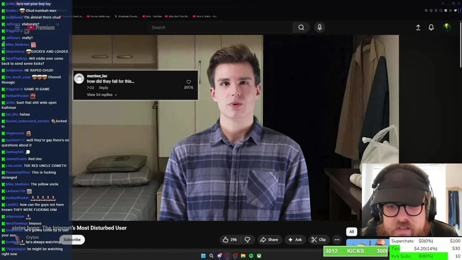Click the 'Kick Subs: 8(80%)' goal bar
The width and height of the screenshot is (462, 260).
[x=426, y=256]
